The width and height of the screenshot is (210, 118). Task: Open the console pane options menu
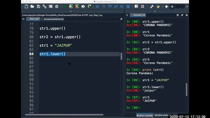coord(187,15)
